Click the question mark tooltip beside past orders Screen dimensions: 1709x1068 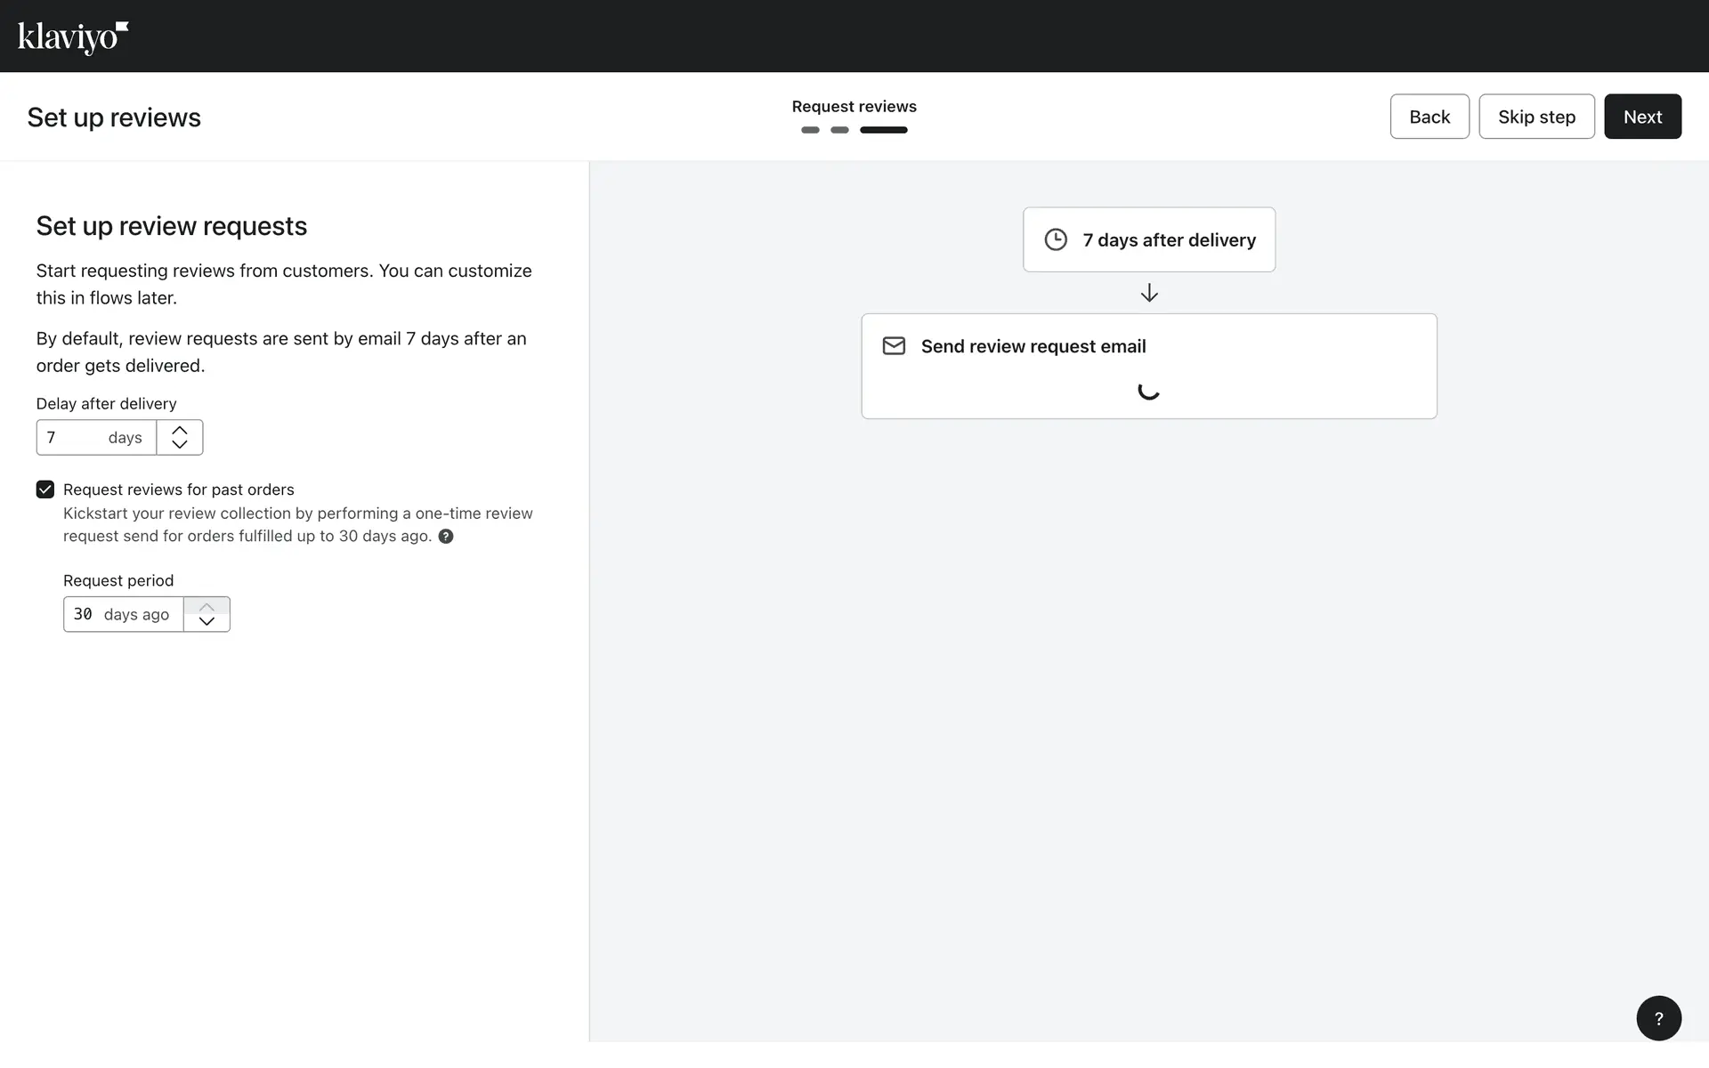(446, 537)
